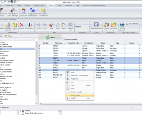This screenshot has height=115, width=142.
Task: Sort by the Class column header
Action: (103, 43)
